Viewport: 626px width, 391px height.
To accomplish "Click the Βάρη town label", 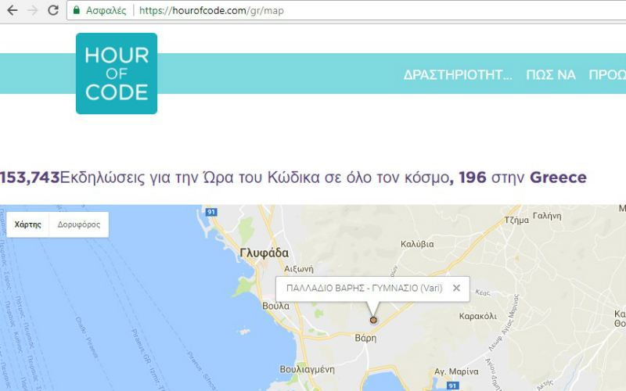I will (365, 339).
